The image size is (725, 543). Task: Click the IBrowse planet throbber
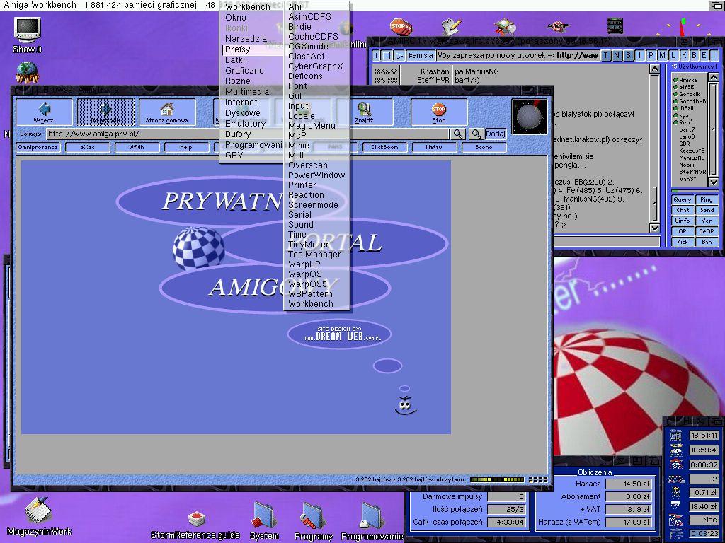click(x=530, y=117)
